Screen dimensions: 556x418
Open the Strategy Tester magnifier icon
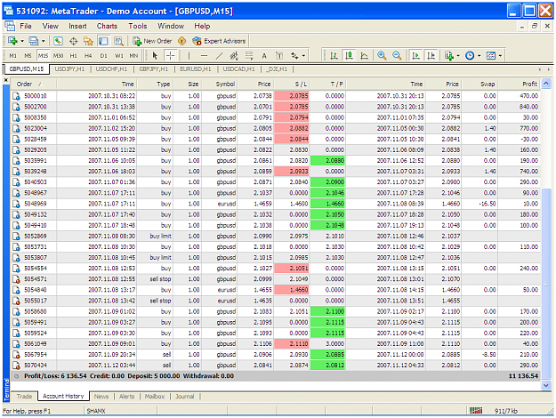(118, 41)
